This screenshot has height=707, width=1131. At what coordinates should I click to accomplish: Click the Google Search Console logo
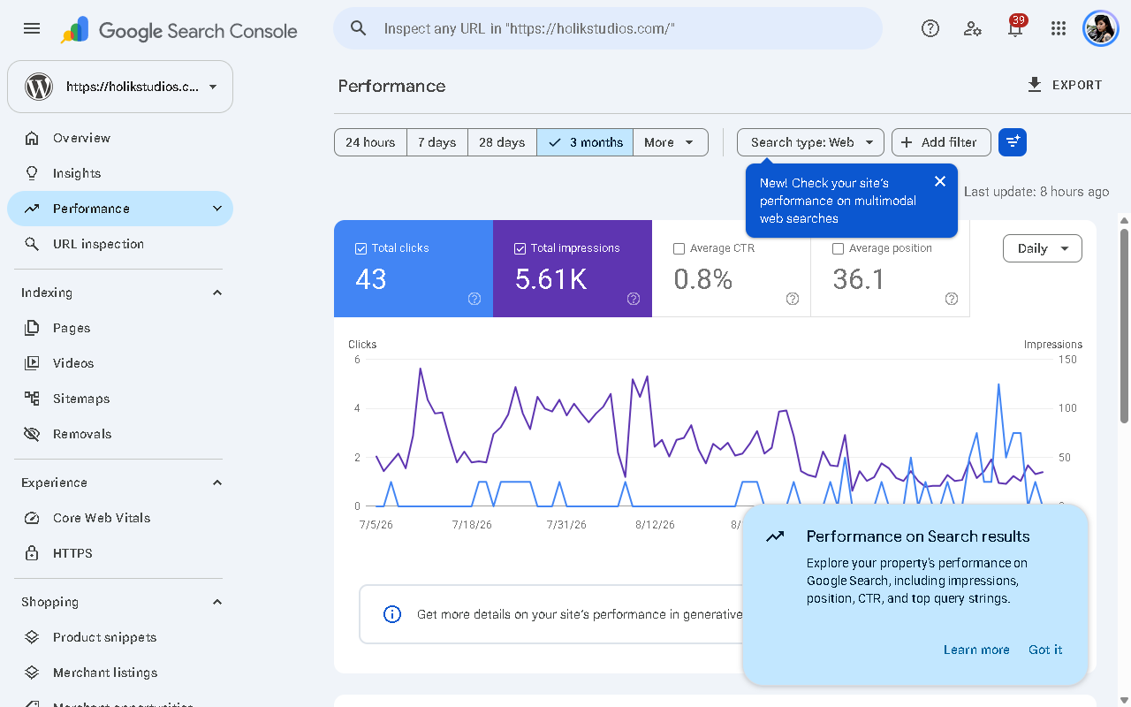click(178, 31)
